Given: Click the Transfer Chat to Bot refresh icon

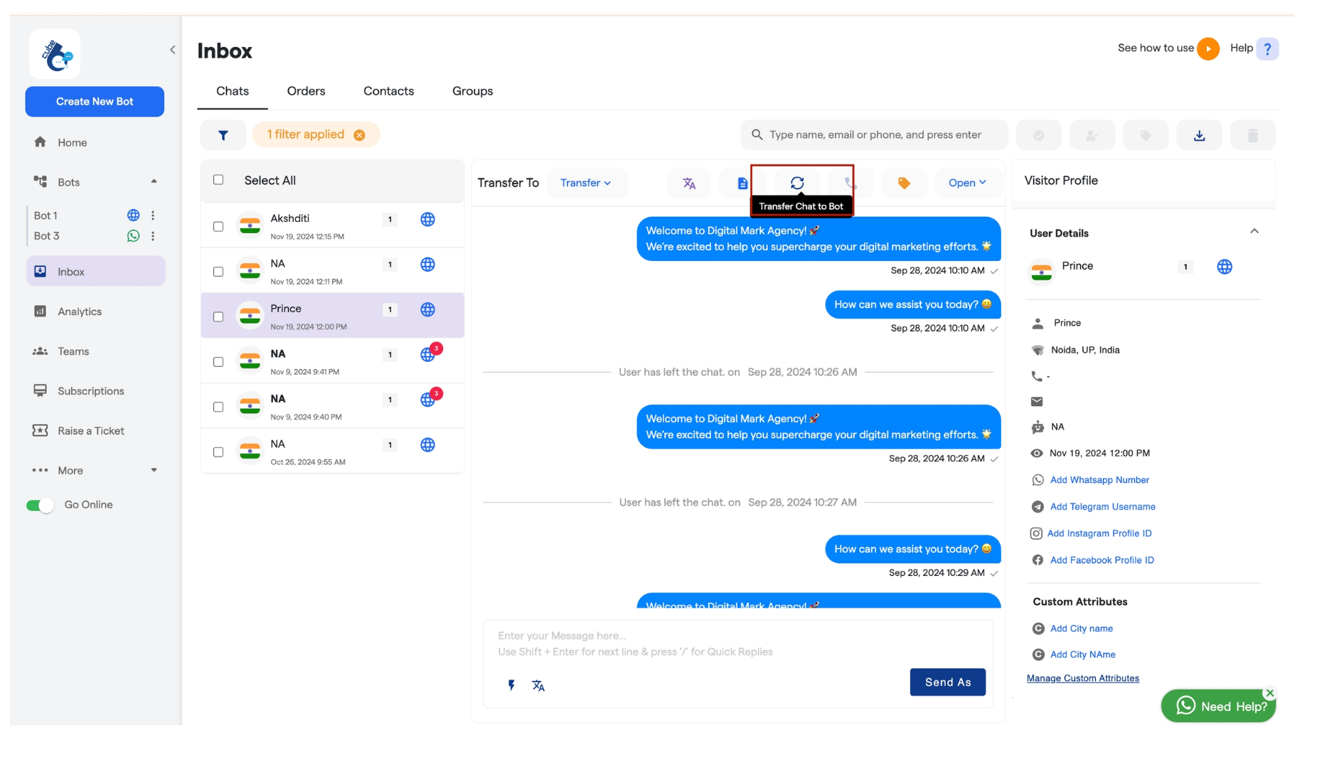Looking at the screenshot, I should pyautogui.click(x=797, y=183).
